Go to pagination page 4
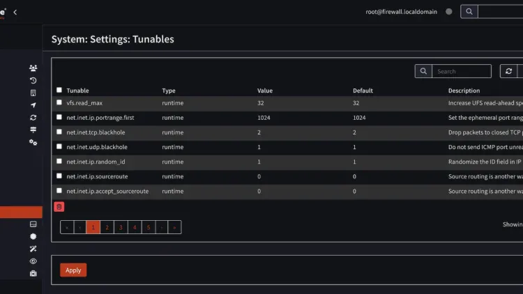This screenshot has width=523, height=294. click(x=135, y=227)
